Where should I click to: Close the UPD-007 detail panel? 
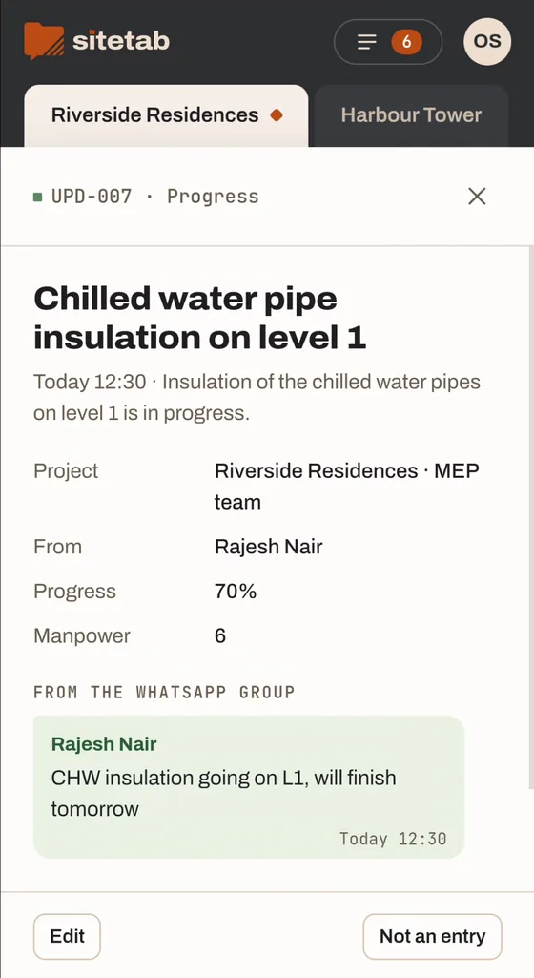(x=477, y=197)
